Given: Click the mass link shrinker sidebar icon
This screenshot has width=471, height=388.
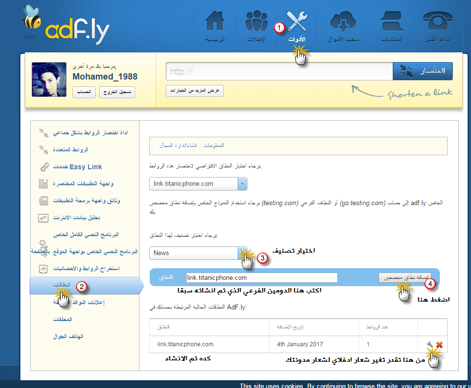Looking at the screenshot, I should [44, 133].
